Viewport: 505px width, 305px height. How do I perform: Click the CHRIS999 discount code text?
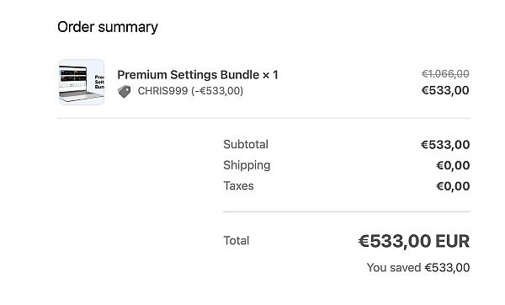tap(162, 91)
